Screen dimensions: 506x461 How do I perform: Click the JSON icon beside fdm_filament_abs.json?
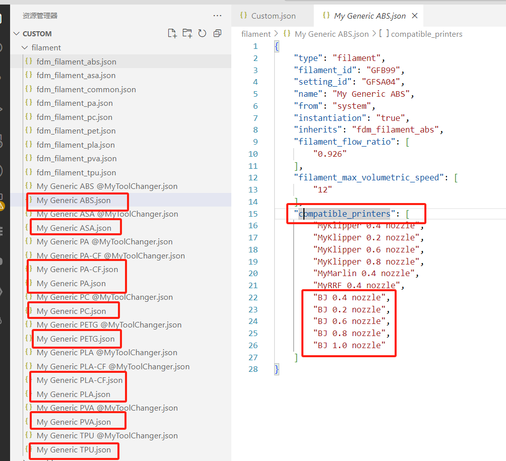tap(29, 61)
